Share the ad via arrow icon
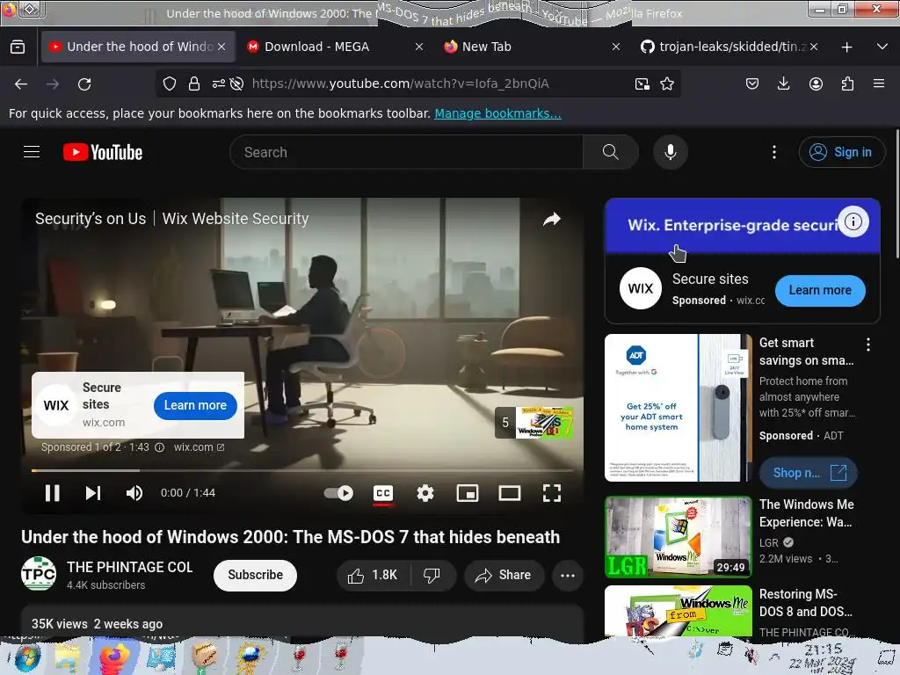This screenshot has height=675, width=900. click(x=552, y=219)
